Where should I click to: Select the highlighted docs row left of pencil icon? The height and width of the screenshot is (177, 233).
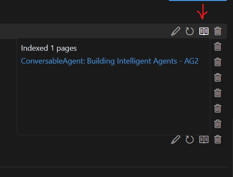(85, 31)
